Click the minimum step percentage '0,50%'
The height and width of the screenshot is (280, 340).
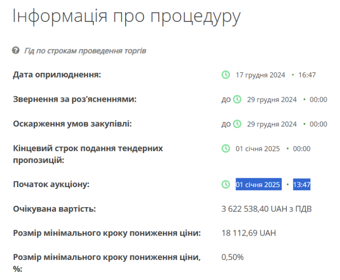232,257
